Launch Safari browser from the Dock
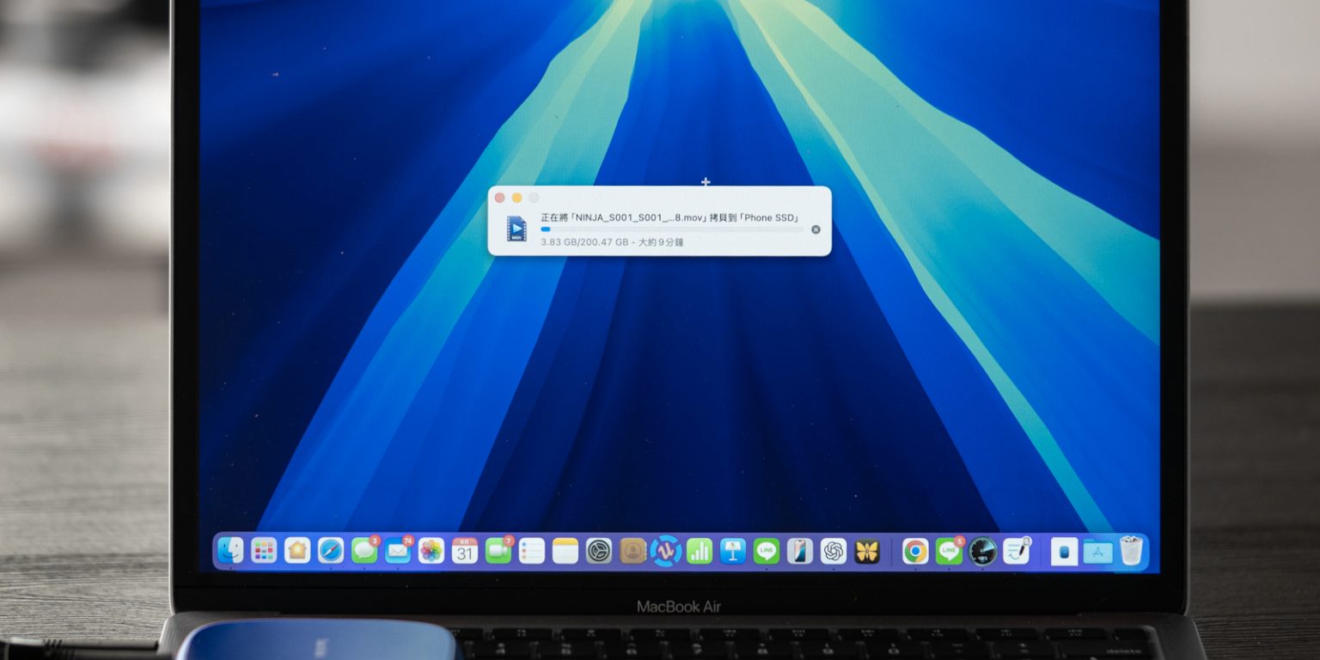 point(331,551)
